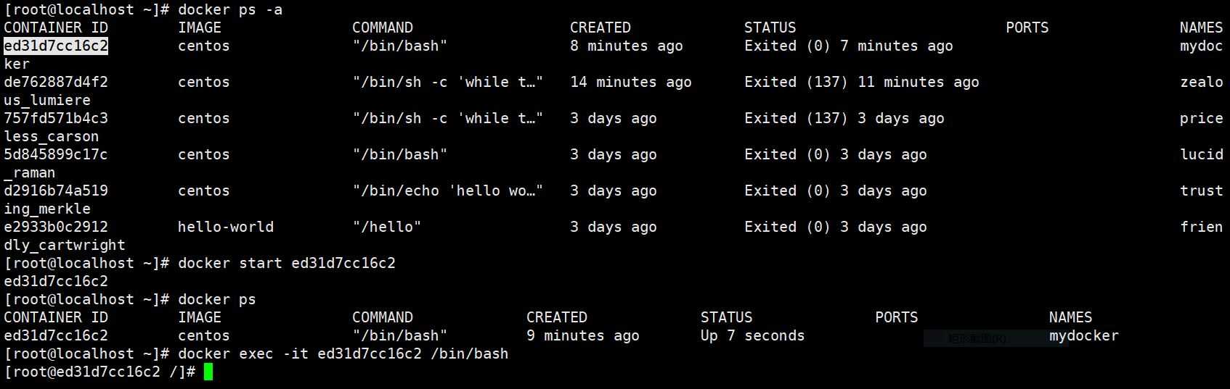This screenshot has width=1230, height=389.
Task: Click the "/bin/echo 'hello wo…" command entry
Action: pos(448,191)
